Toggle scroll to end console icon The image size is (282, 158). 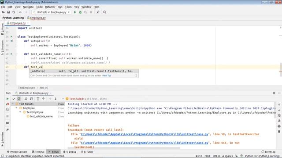click(279, 121)
